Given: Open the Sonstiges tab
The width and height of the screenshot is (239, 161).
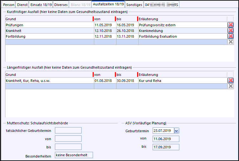Looking at the screenshot, I should [x=134, y=5].
